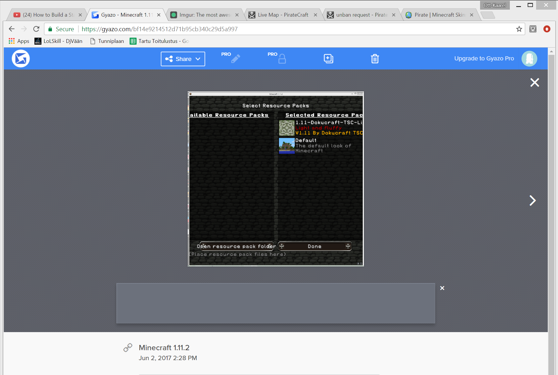Screen dimensions: 558x375
Task: Click the Ott-Kaarel profile button
Action: pyautogui.click(x=495, y=5)
